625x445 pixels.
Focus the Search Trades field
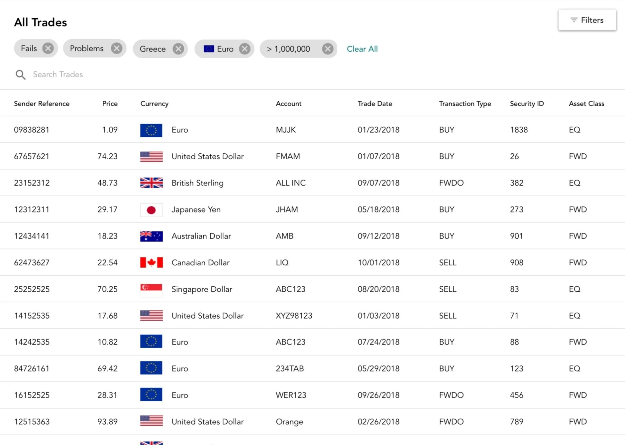tap(58, 74)
